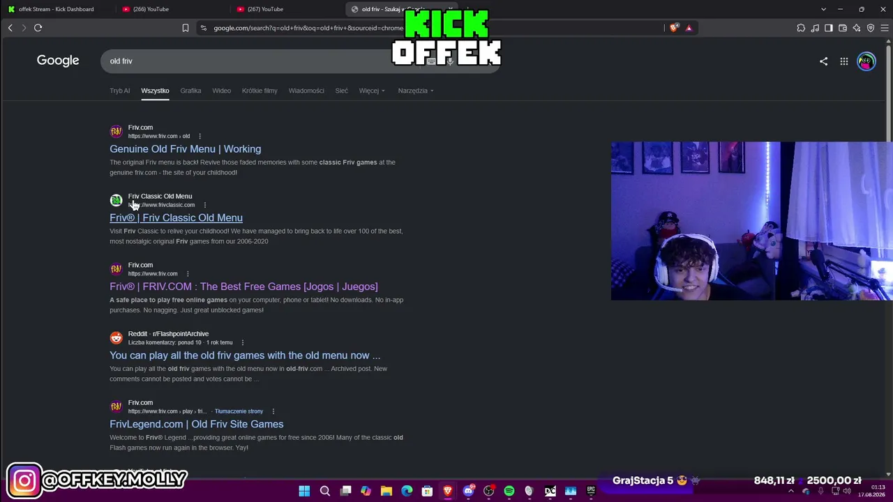The width and height of the screenshot is (893, 502).
Task: Click the taskbar volume speaker icon
Action: point(848,492)
